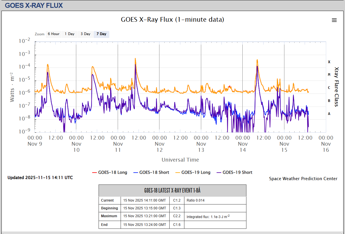Click the C2.2 maximum flare class cell
This screenshot has height=234, width=345.
click(177, 216)
